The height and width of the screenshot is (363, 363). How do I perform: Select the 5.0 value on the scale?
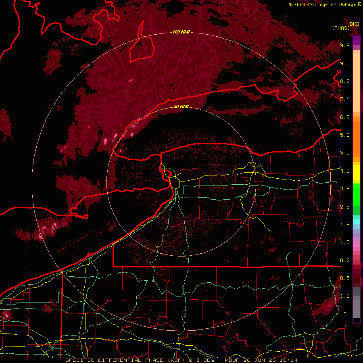tap(345, 153)
